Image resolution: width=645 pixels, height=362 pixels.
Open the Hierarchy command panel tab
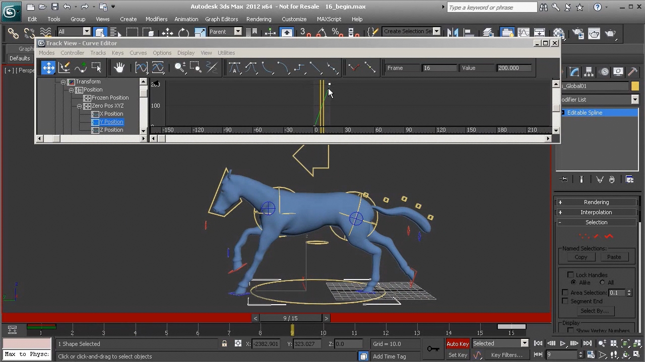click(x=589, y=72)
